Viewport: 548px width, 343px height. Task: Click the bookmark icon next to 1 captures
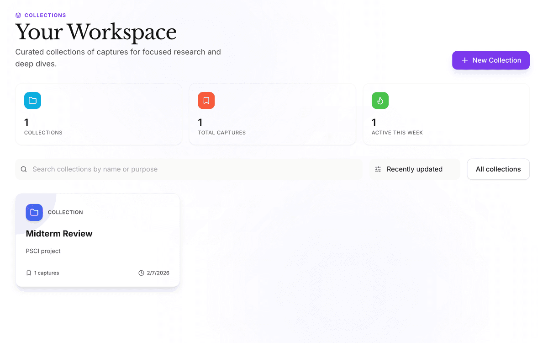(x=29, y=273)
